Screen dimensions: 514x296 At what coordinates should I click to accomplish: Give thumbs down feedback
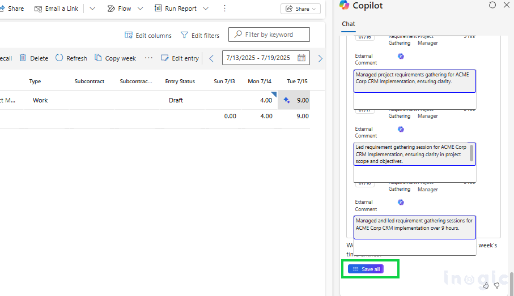(x=497, y=285)
